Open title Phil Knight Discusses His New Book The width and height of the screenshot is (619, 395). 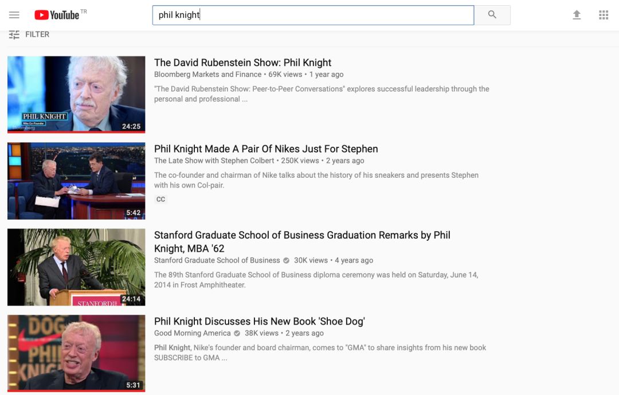coord(260,321)
